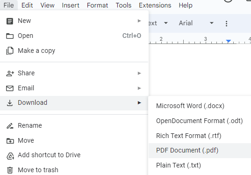Click the Add shortcut to Drive icon

click(10, 156)
